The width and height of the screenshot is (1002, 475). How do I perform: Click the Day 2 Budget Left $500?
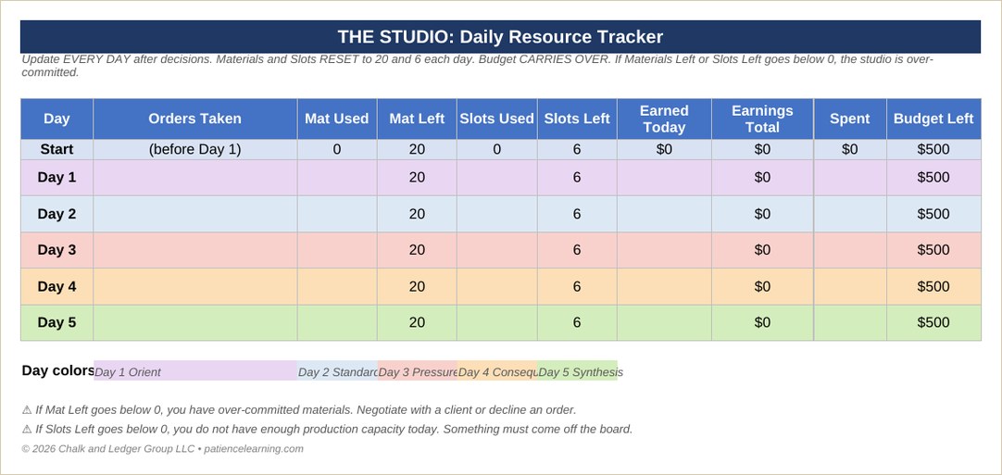pos(933,214)
